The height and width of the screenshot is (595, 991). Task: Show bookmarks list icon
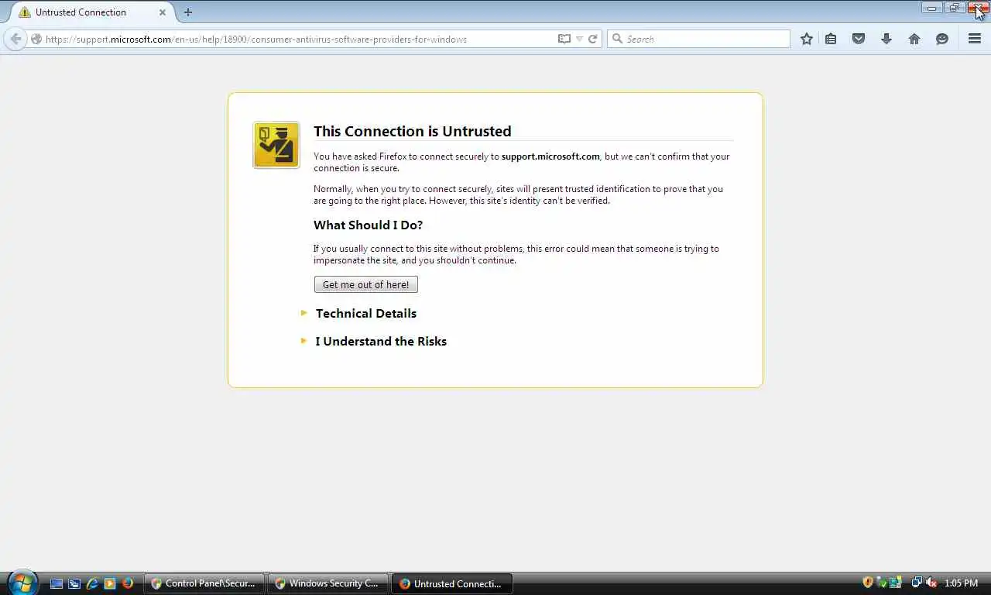(831, 39)
